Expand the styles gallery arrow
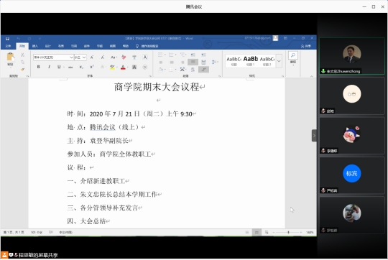 click(279, 61)
